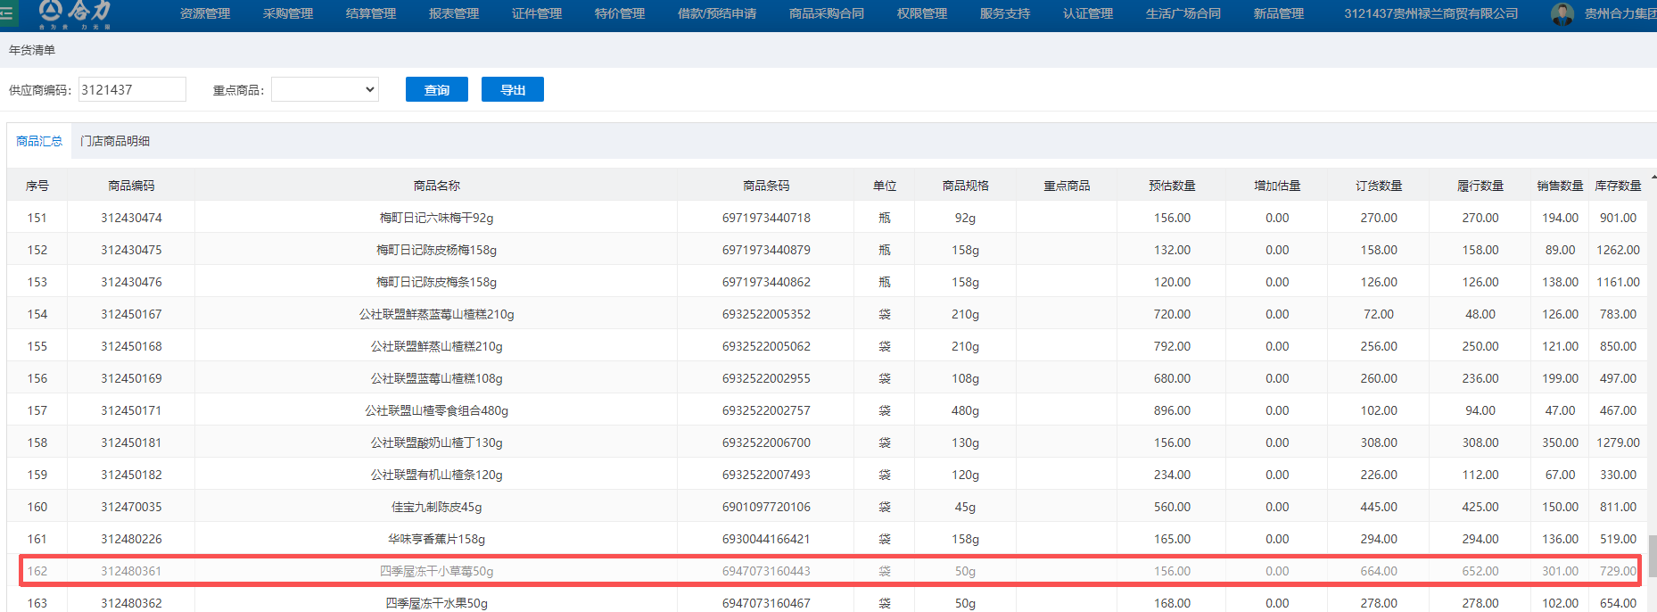
Task: Select the 商品汇总 tab
Action: [x=39, y=141]
